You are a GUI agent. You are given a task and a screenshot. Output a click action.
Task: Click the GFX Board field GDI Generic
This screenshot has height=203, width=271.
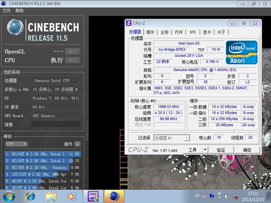click(56, 116)
